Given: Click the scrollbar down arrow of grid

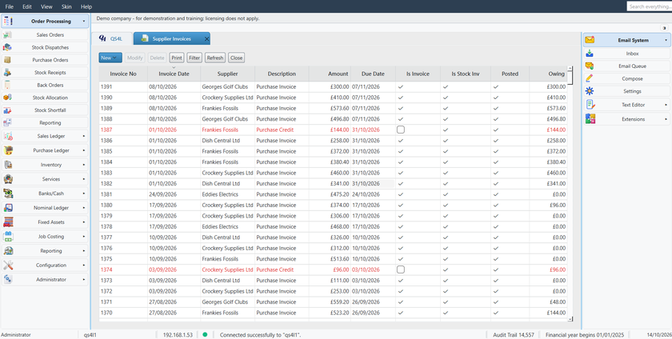Looking at the screenshot, I should pos(570,319).
